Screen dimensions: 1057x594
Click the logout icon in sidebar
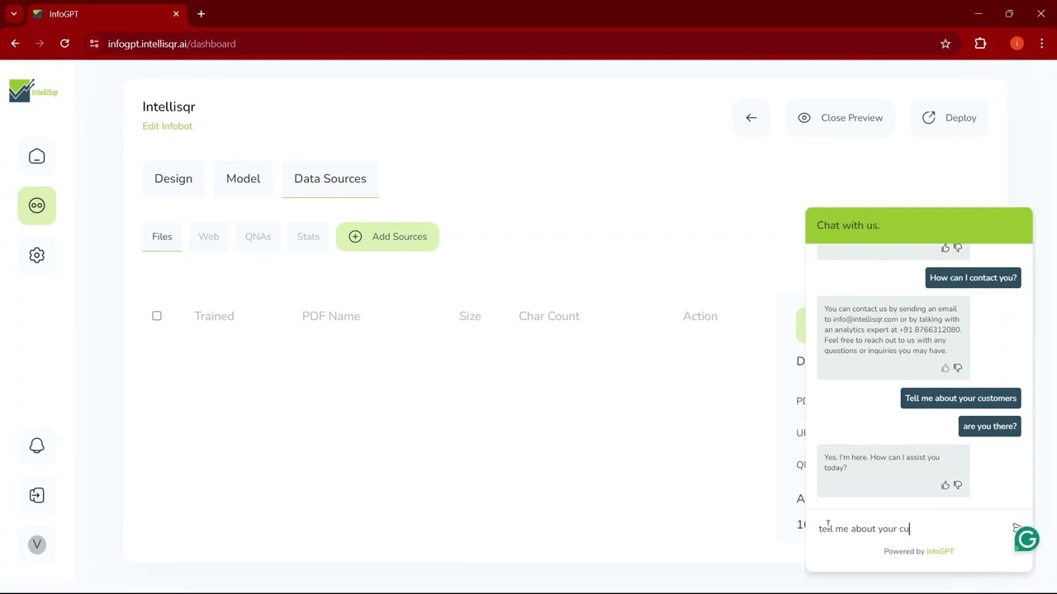(x=36, y=495)
